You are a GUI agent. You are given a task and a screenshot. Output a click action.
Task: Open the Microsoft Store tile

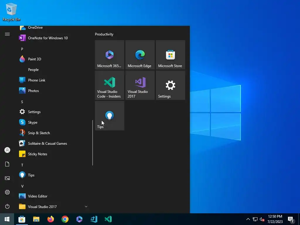(170, 55)
